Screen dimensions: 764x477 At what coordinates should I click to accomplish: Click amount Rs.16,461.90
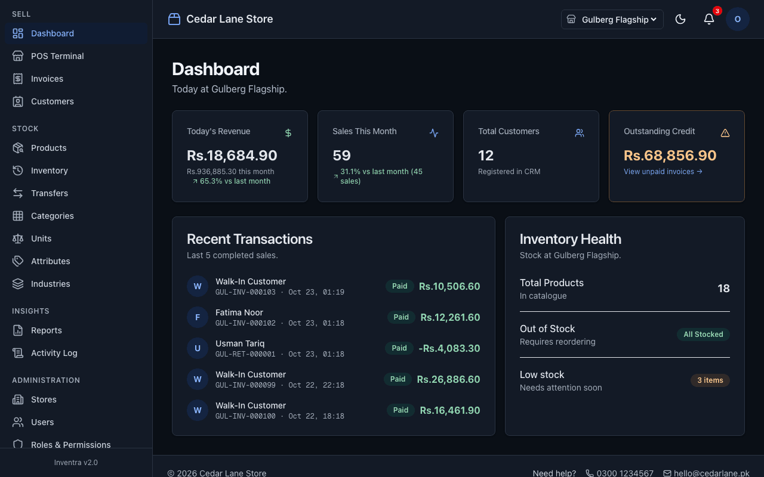pyautogui.click(x=450, y=410)
